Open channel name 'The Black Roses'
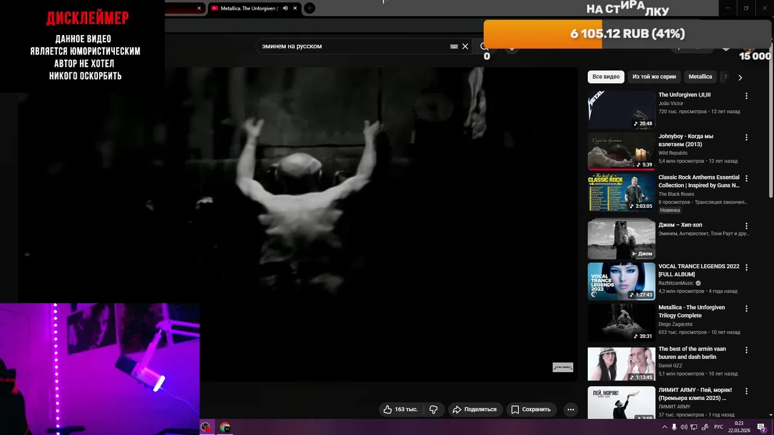This screenshot has width=774, height=435. [x=676, y=194]
